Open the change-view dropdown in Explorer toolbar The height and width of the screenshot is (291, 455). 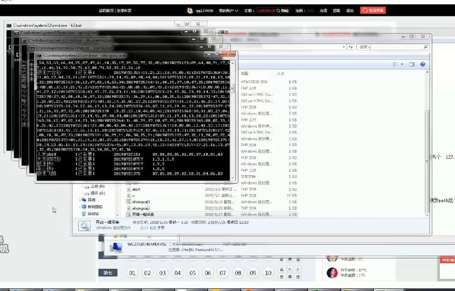click(x=402, y=64)
